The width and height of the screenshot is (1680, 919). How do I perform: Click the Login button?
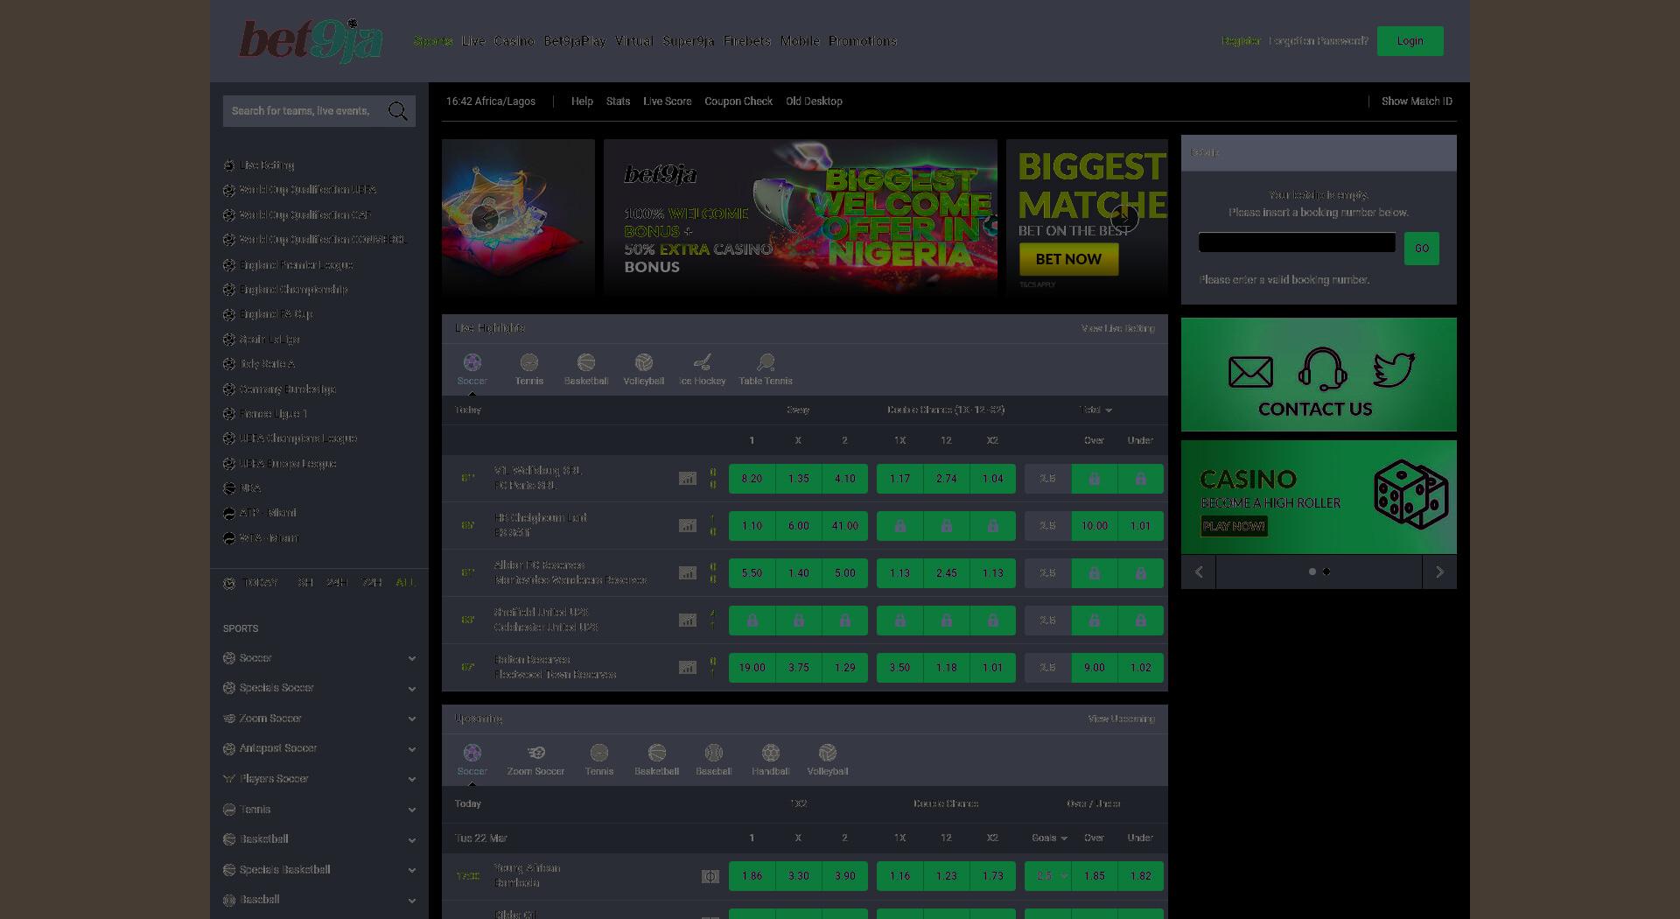point(1410,41)
